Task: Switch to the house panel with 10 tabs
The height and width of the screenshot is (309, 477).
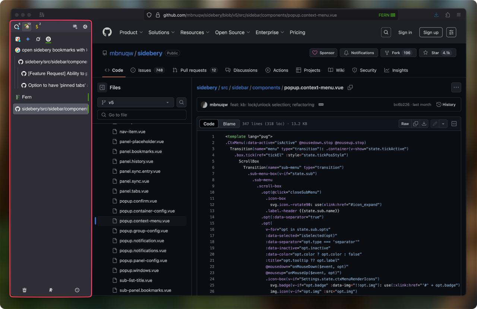Action: coord(27,26)
